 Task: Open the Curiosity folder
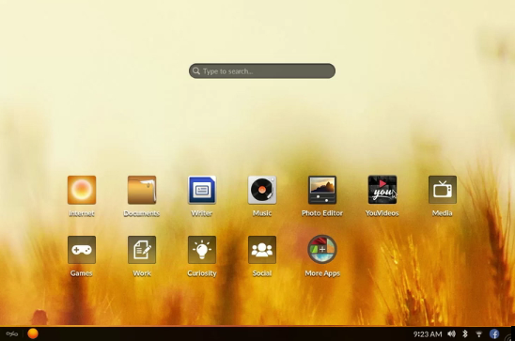click(202, 250)
